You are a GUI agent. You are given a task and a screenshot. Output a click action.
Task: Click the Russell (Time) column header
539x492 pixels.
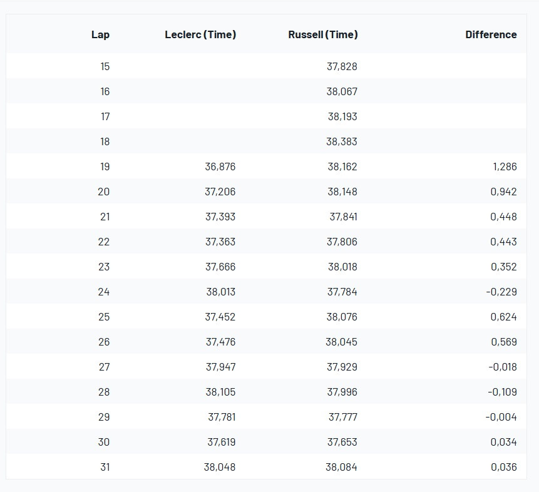(x=322, y=34)
